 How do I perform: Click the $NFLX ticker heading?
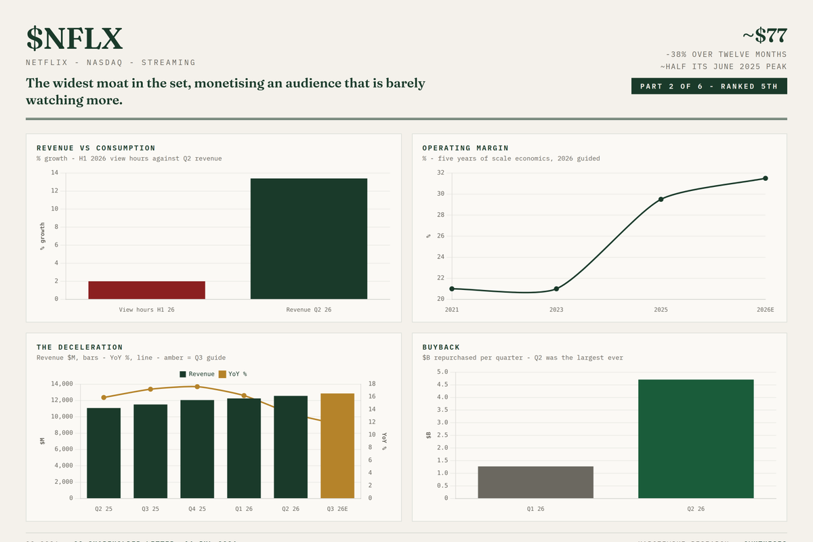pos(75,39)
